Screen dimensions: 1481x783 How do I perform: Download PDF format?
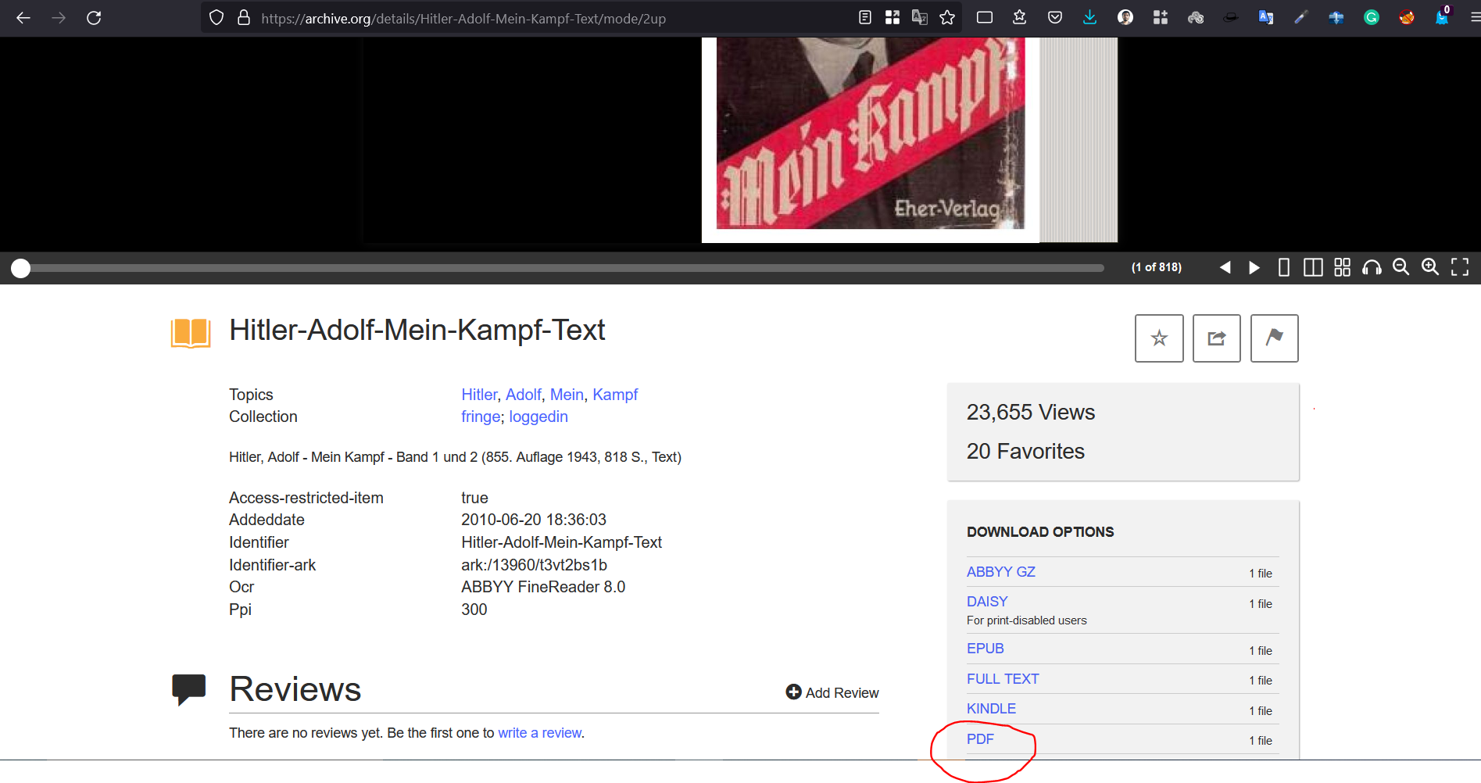[980, 739]
